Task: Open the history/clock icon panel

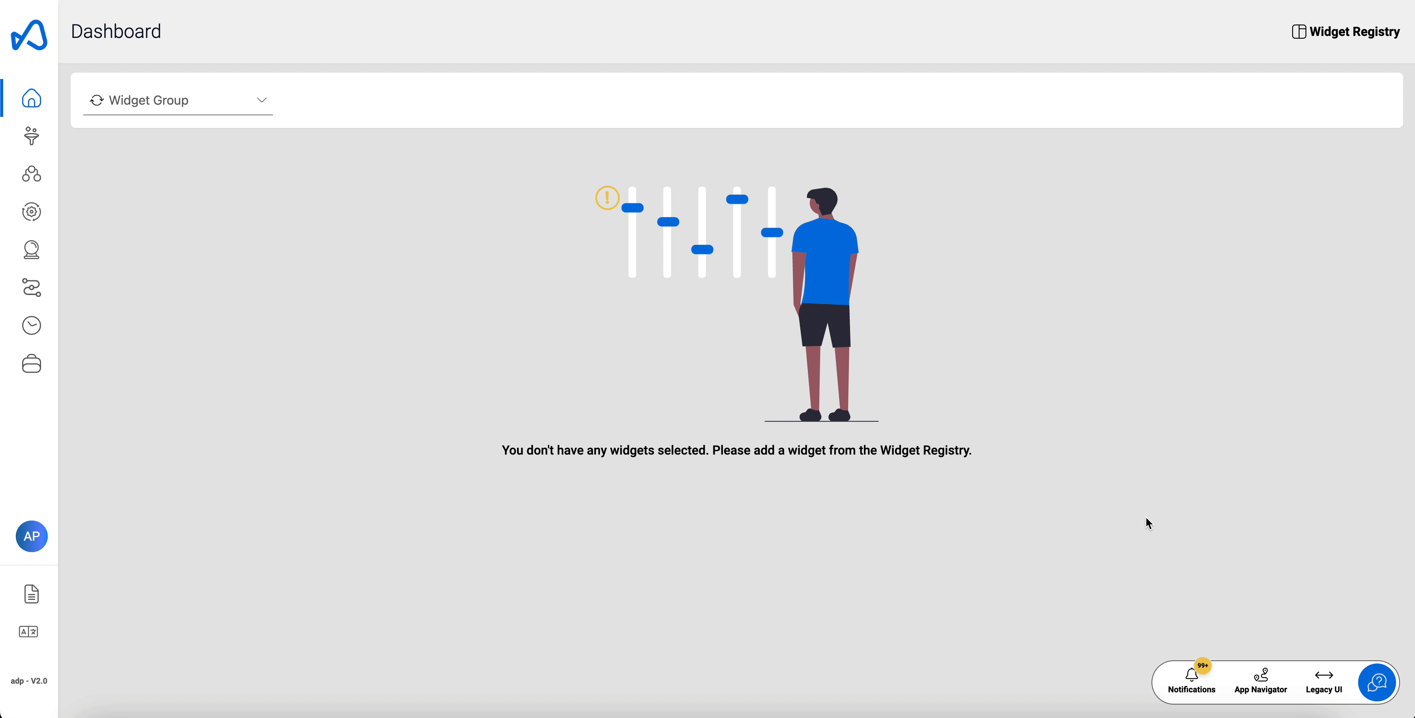Action: click(31, 325)
